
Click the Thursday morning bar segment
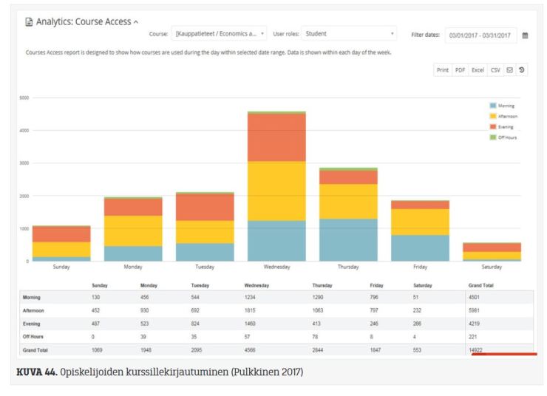(348, 239)
